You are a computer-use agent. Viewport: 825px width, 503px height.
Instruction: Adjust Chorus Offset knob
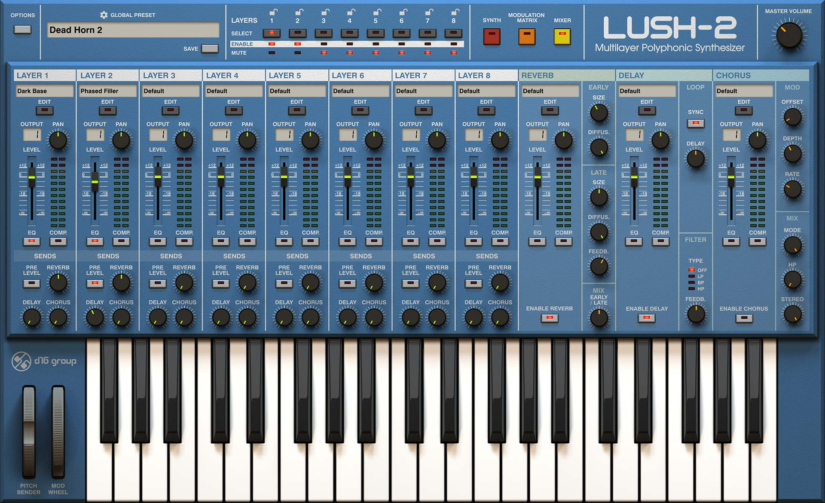[792, 117]
